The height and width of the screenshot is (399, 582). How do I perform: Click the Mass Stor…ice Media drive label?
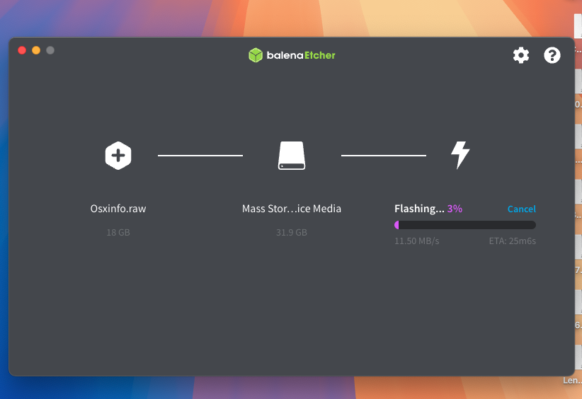pos(292,209)
